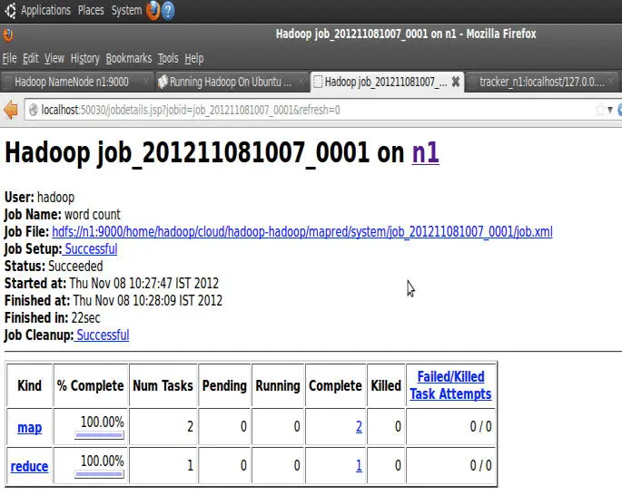The image size is (622, 495).
Task: Click the favicon of Running Hadoop tab
Action: (163, 82)
